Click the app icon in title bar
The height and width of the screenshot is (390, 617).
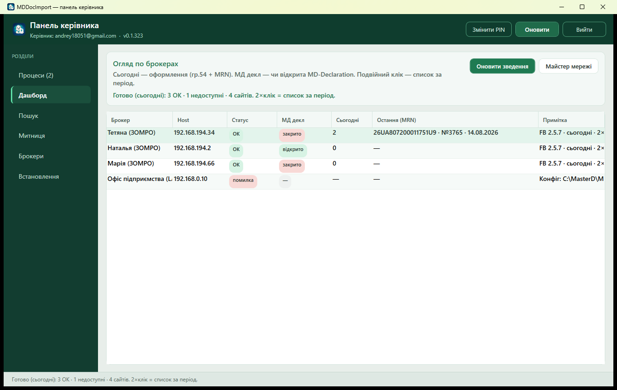tap(11, 7)
